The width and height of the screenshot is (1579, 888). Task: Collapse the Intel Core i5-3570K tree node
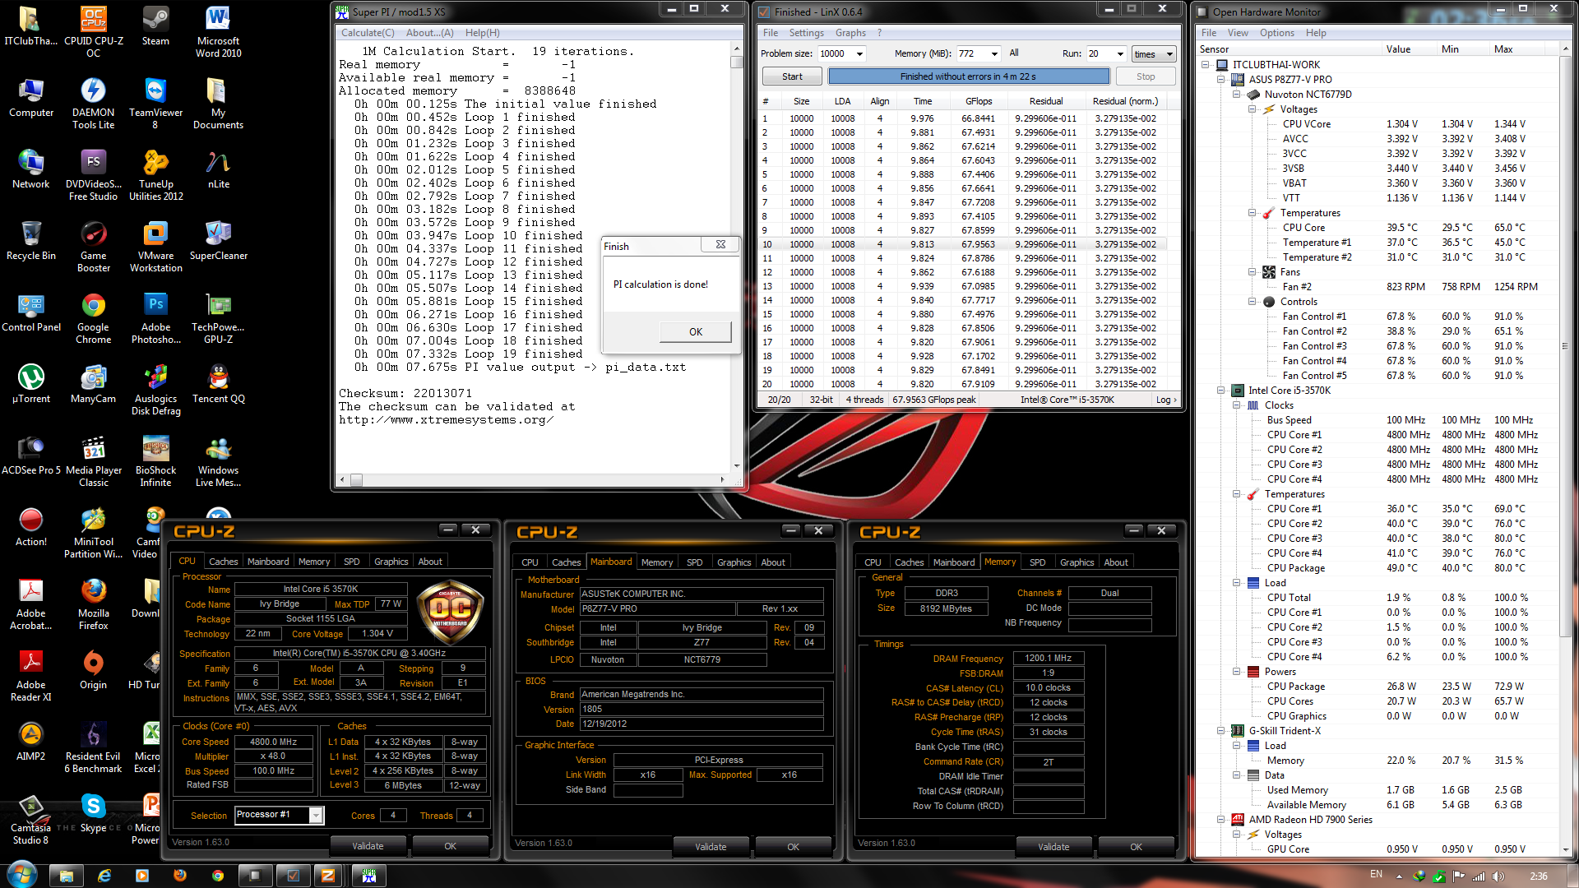pos(1221,391)
